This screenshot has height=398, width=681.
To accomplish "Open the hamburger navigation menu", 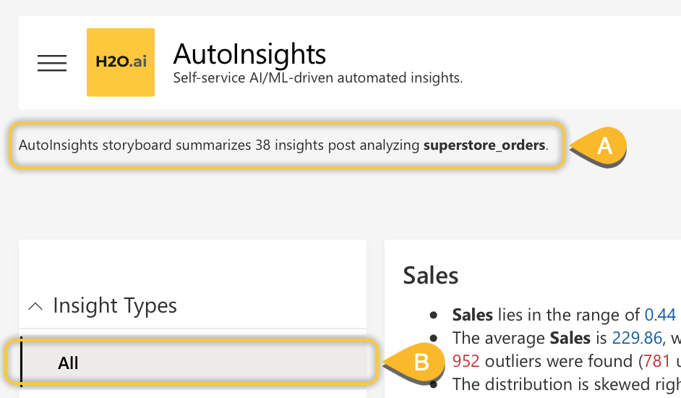I will point(52,63).
